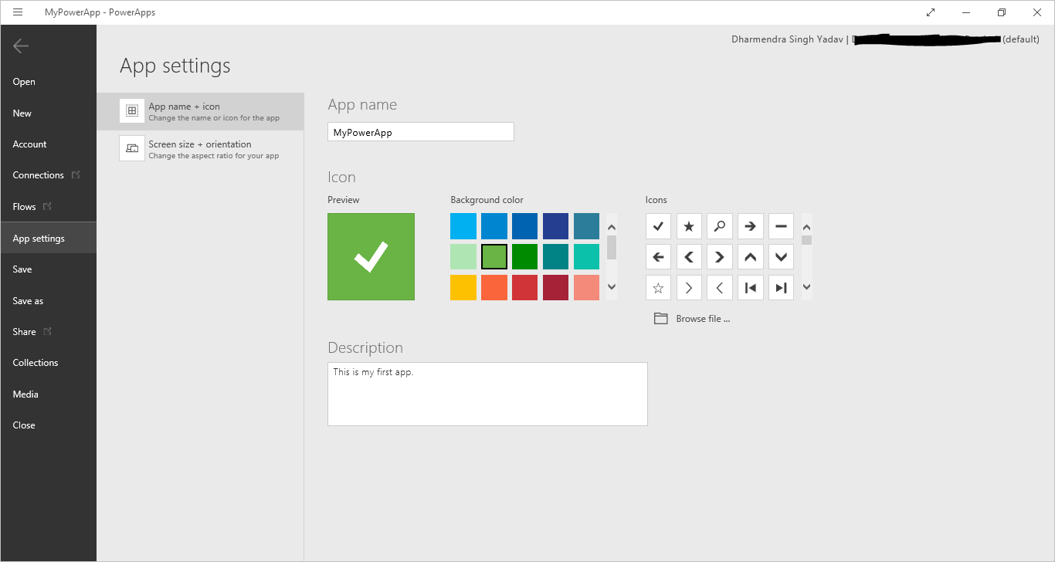Click the external link icon beside Share
This screenshot has height=562, width=1055.
[x=48, y=331]
